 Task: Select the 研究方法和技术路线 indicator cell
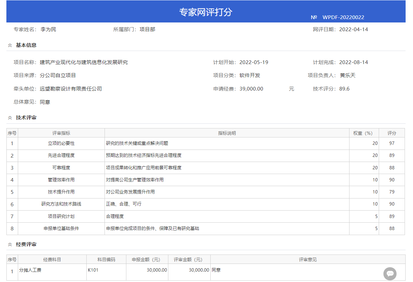pos(61,204)
